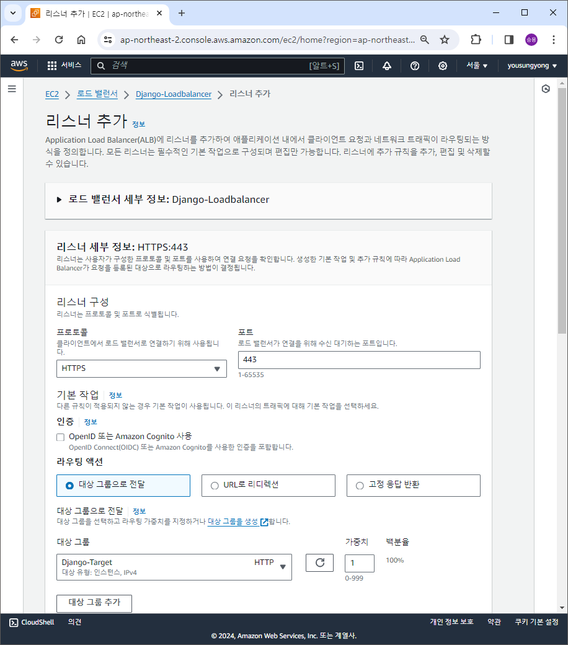Viewport: 568px width, 645px height.
Task: Click the 100% percentage value
Action: tap(395, 560)
